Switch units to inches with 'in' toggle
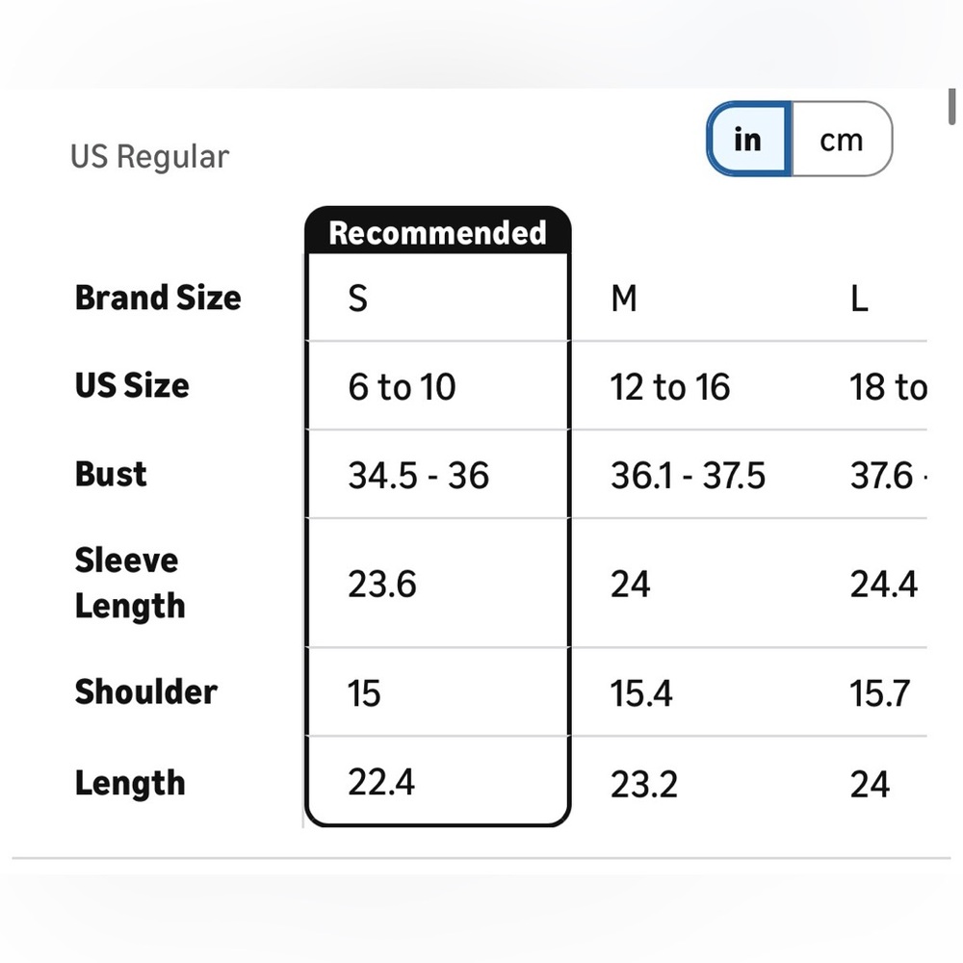This screenshot has width=963, height=963. click(749, 139)
